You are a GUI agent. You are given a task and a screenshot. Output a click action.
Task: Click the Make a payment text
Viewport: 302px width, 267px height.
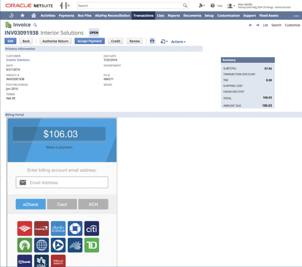(59, 147)
